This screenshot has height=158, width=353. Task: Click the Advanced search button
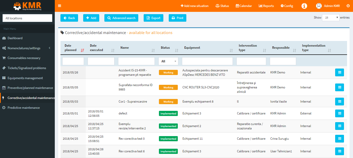121,18
